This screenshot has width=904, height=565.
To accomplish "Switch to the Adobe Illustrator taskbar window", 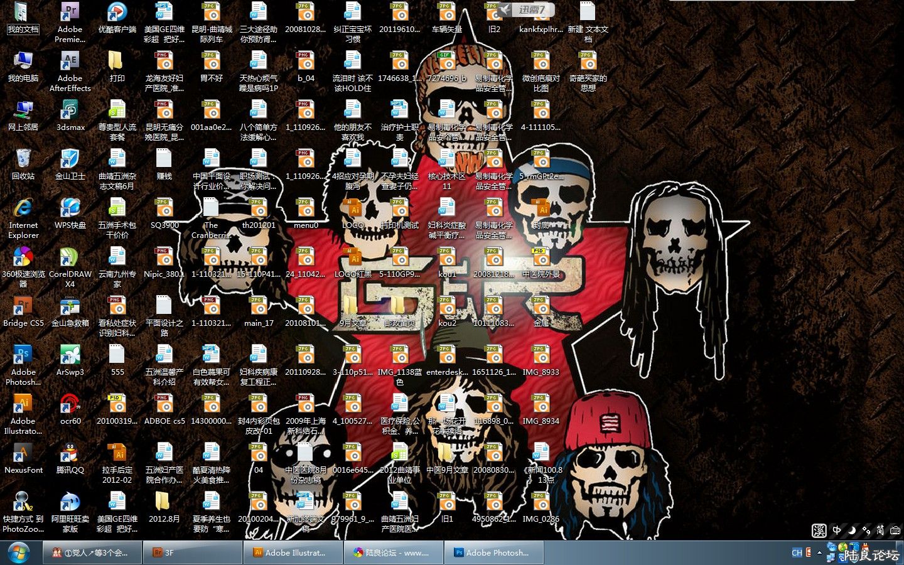I will click(293, 553).
